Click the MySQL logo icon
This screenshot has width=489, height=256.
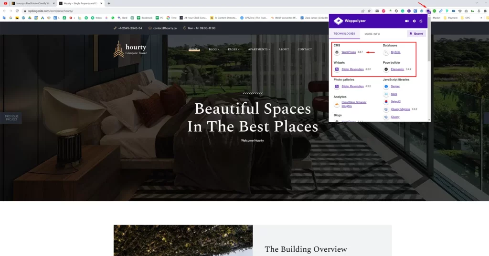pos(386,52)
